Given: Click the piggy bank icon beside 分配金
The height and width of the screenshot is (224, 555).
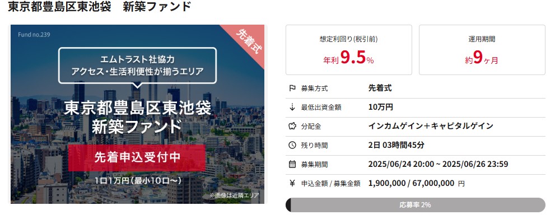Looking at the screenshot, I should pos(292,126).
